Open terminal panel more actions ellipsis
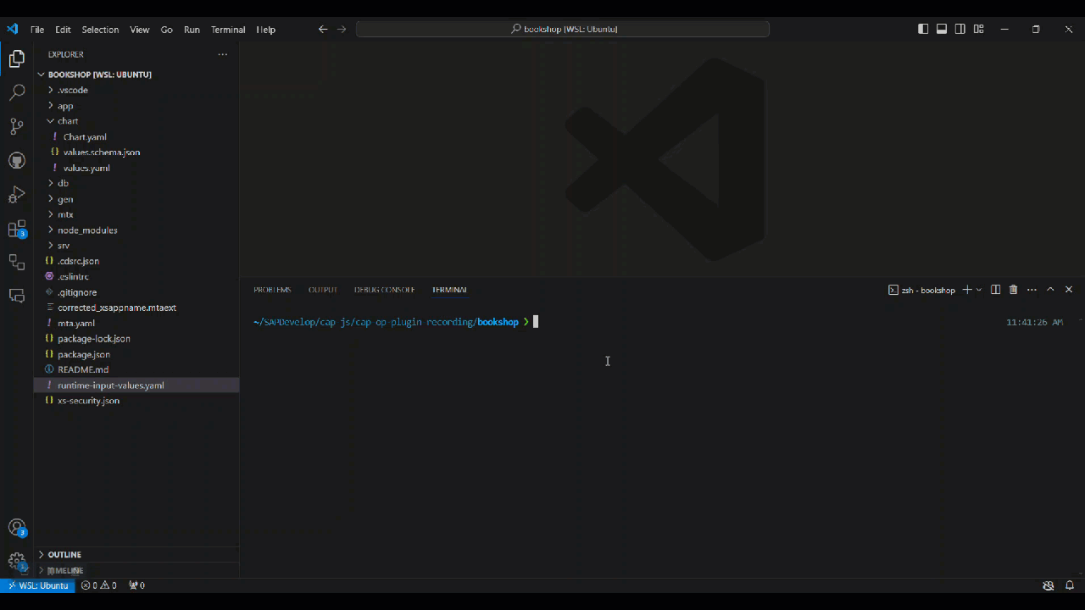 tap(1032, 290)
